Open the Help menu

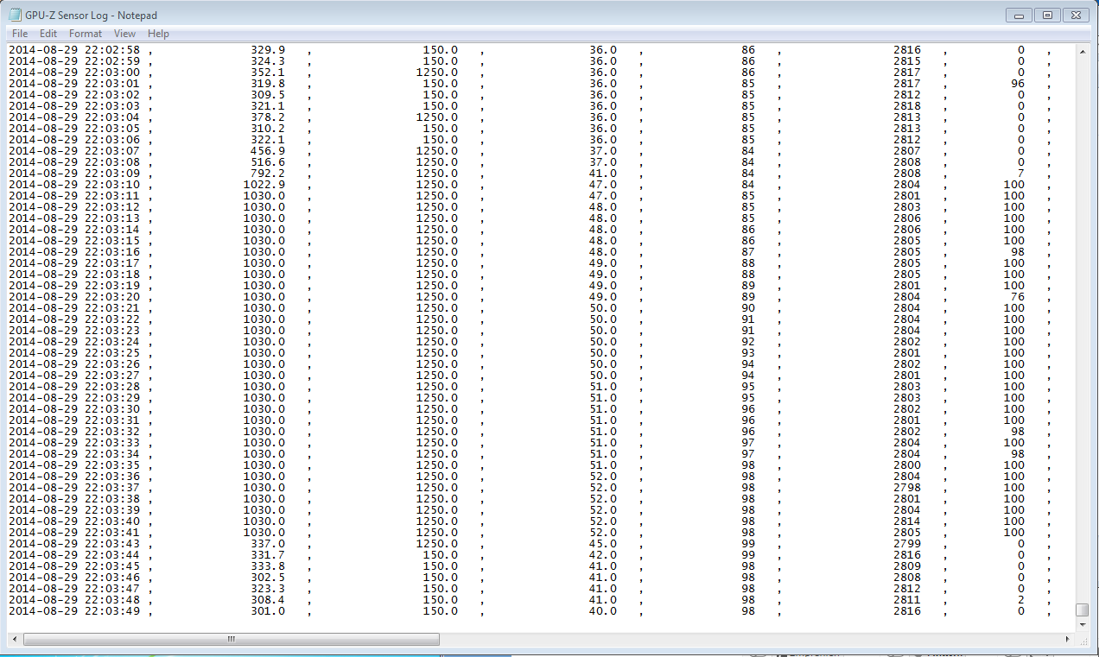[158, 34]
